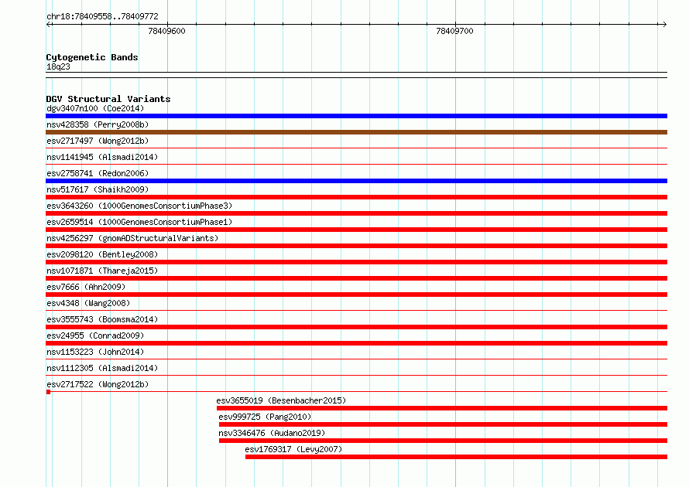Open the esv2717497 (Wong2012b) variant label
The width and height of the screenshot is (689, 487).
click(98, 141)
